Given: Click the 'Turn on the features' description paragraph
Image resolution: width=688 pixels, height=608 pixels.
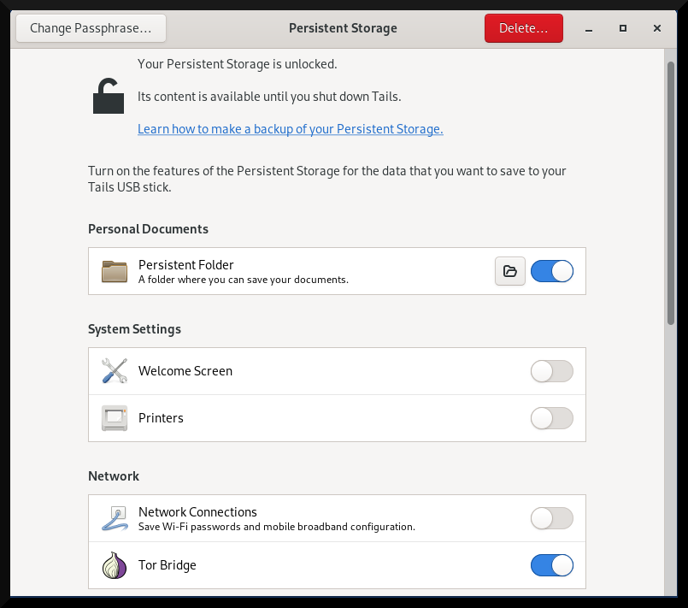Looking at the screenshot, I should click(x=326, y=179).
